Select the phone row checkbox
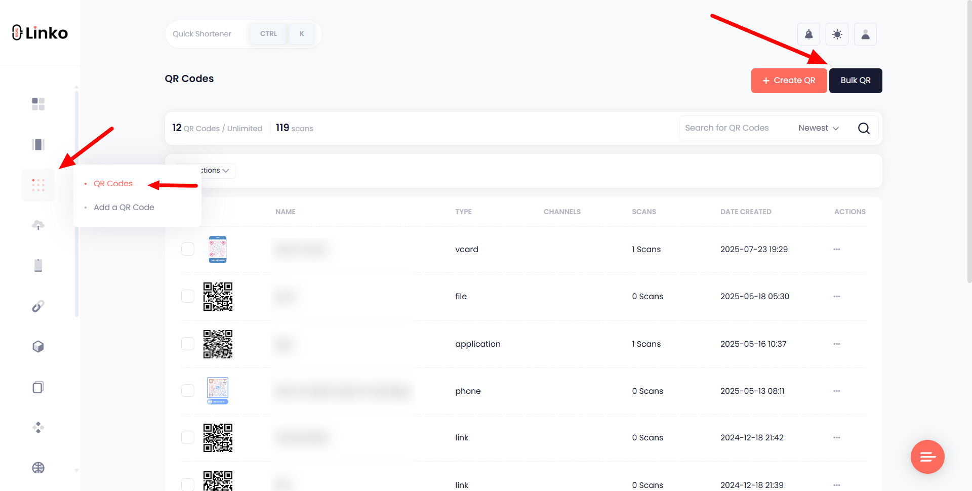Viewport: 972px width, 491px height. coord(188,391)
